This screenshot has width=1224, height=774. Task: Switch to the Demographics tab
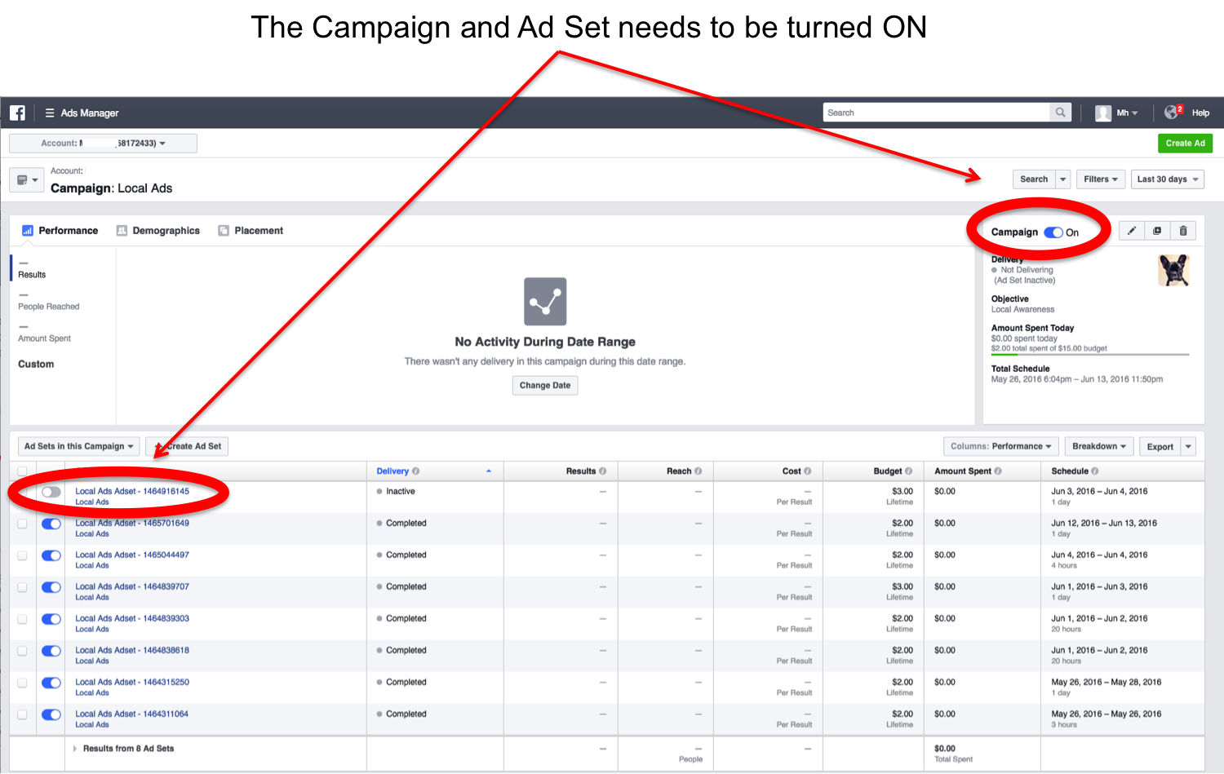tap(158, 231)
